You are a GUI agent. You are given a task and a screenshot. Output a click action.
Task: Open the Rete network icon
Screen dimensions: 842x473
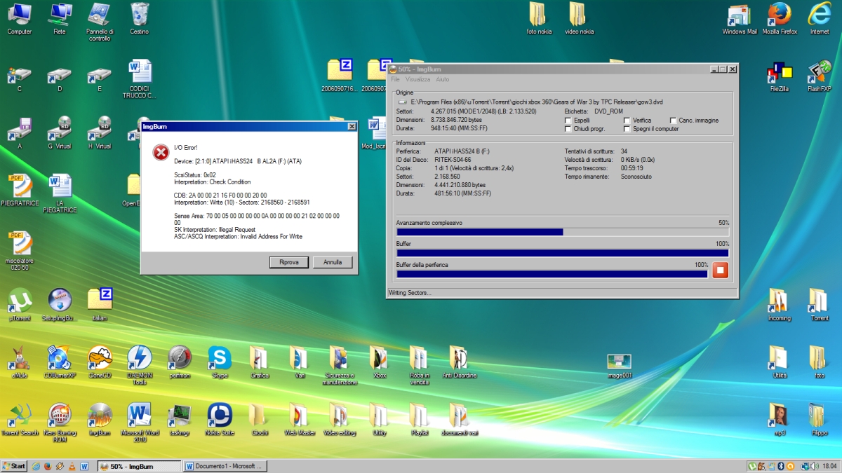[60, 18]
